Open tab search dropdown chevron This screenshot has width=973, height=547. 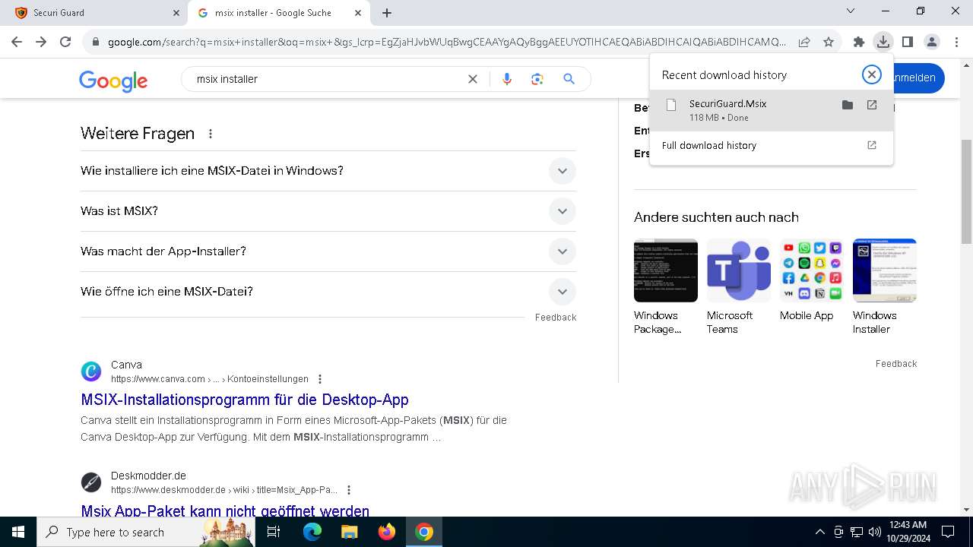tap(851, 11)
